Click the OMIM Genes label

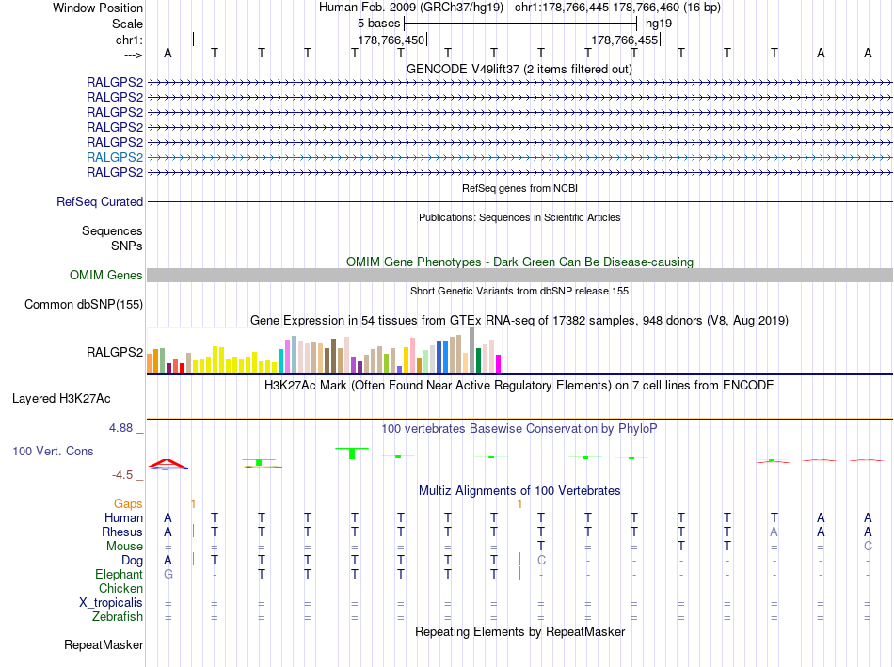105,276
